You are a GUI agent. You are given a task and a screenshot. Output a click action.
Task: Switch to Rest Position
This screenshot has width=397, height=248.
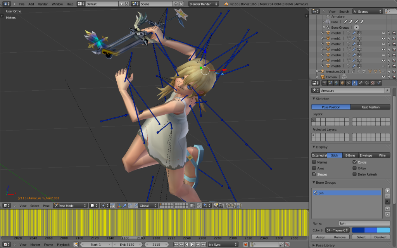point(370,107)
